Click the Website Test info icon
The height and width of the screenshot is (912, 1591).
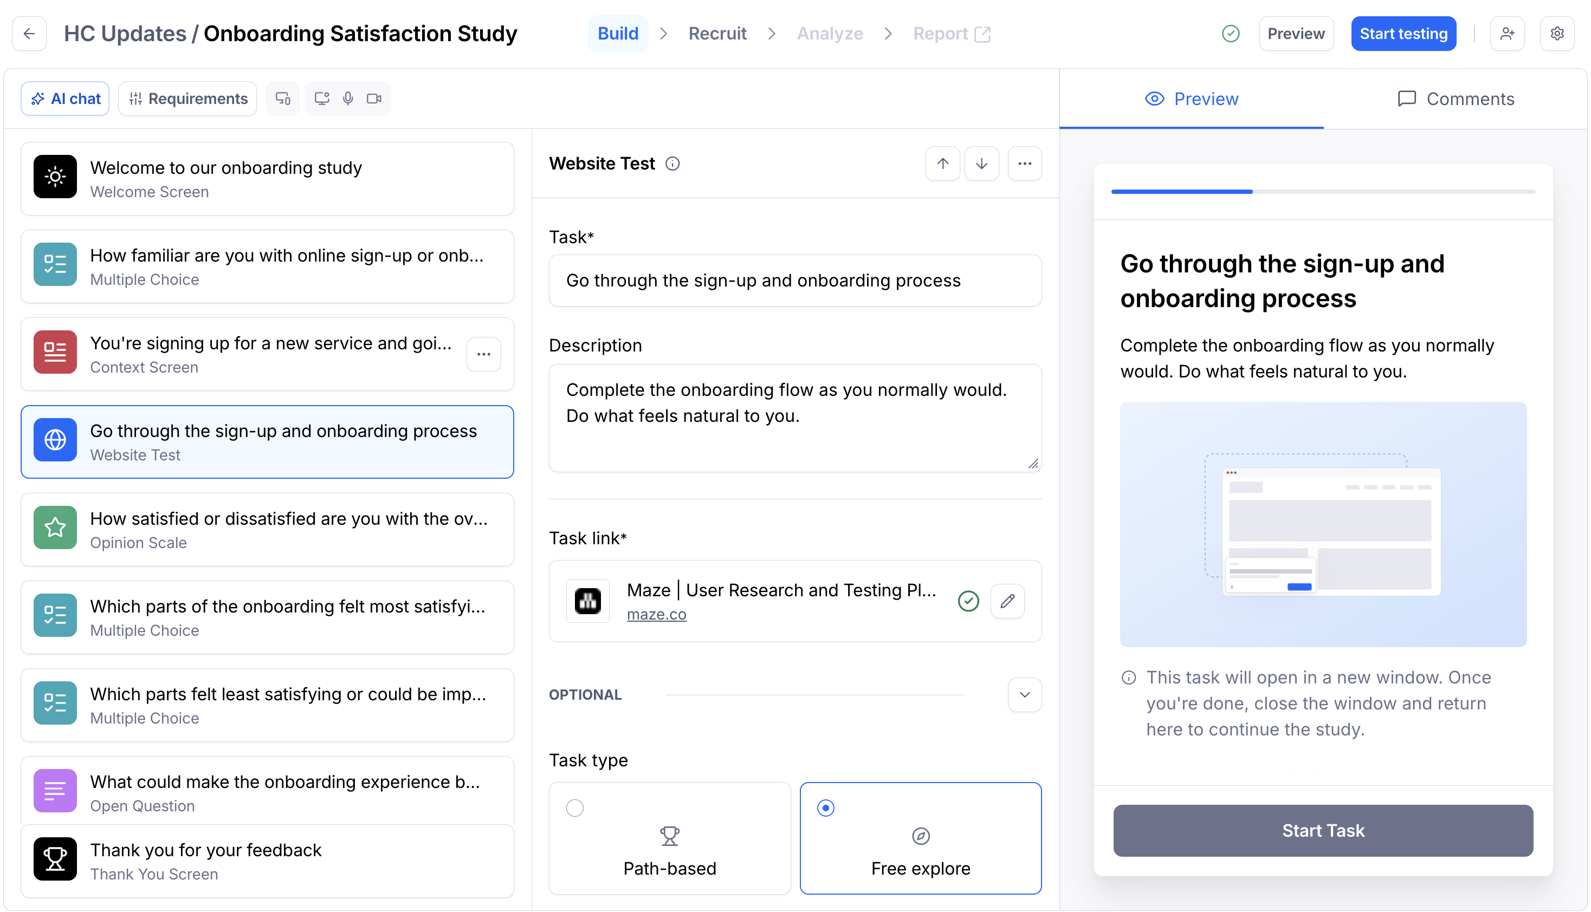pos(672,164)
